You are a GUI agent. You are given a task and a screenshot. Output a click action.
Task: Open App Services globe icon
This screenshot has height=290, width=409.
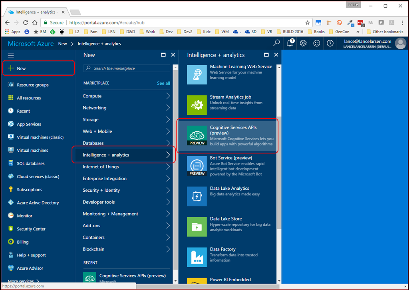(x=11, y=124)
